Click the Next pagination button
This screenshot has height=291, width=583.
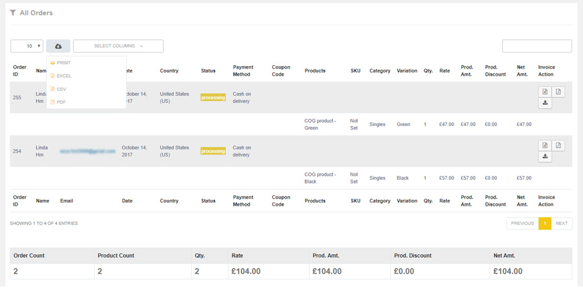pyautogui.click(x=562, y=223)
